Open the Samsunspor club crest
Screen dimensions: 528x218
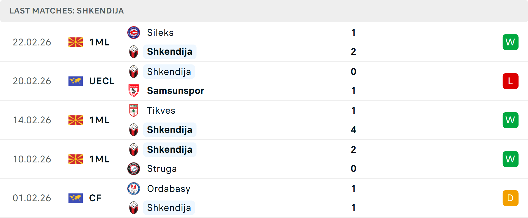134,91
